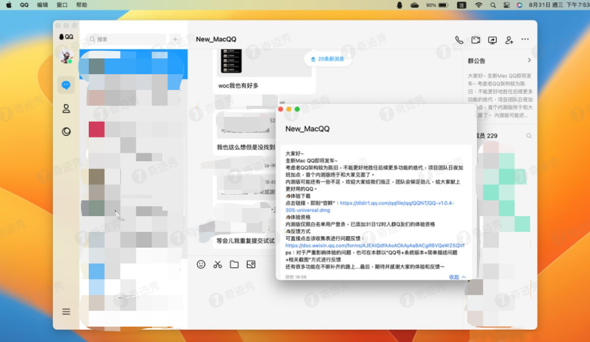Image resolution: width=590 pixels, height=342 pixels.
Task: Click the New_MacQQ chat title
Action: 216,39
